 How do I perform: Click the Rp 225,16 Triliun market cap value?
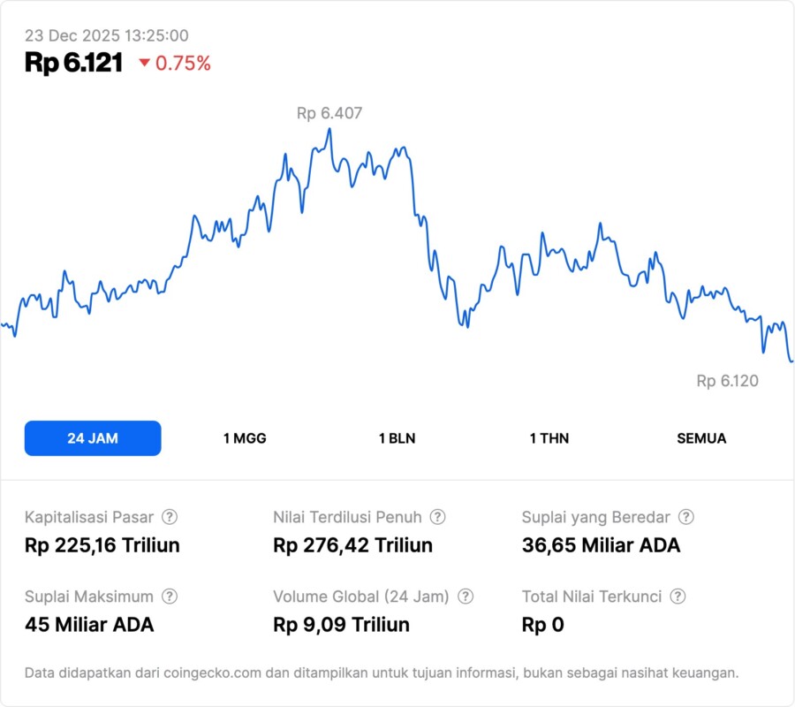[x=102, y=545]
